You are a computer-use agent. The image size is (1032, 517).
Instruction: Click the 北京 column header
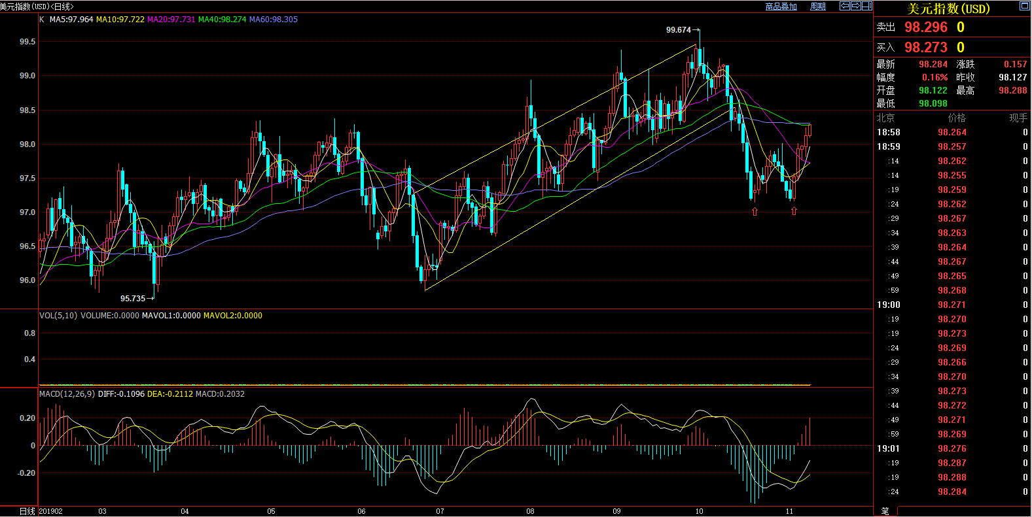(886, 118)
